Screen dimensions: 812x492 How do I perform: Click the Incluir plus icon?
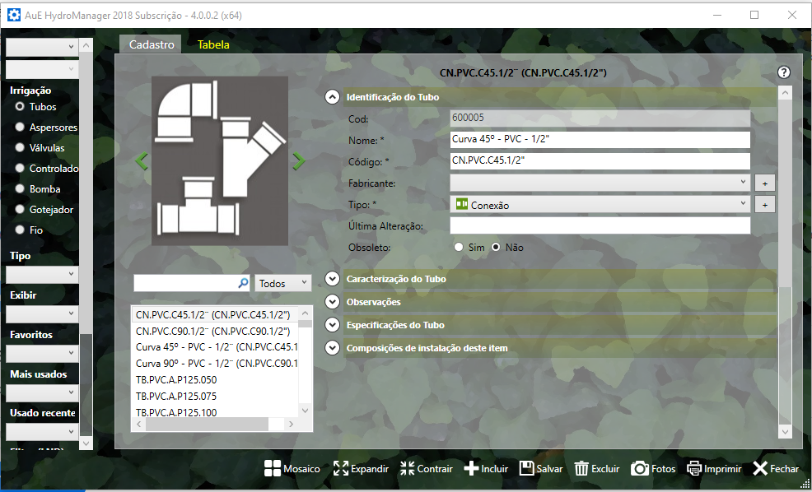click(471, 468)
